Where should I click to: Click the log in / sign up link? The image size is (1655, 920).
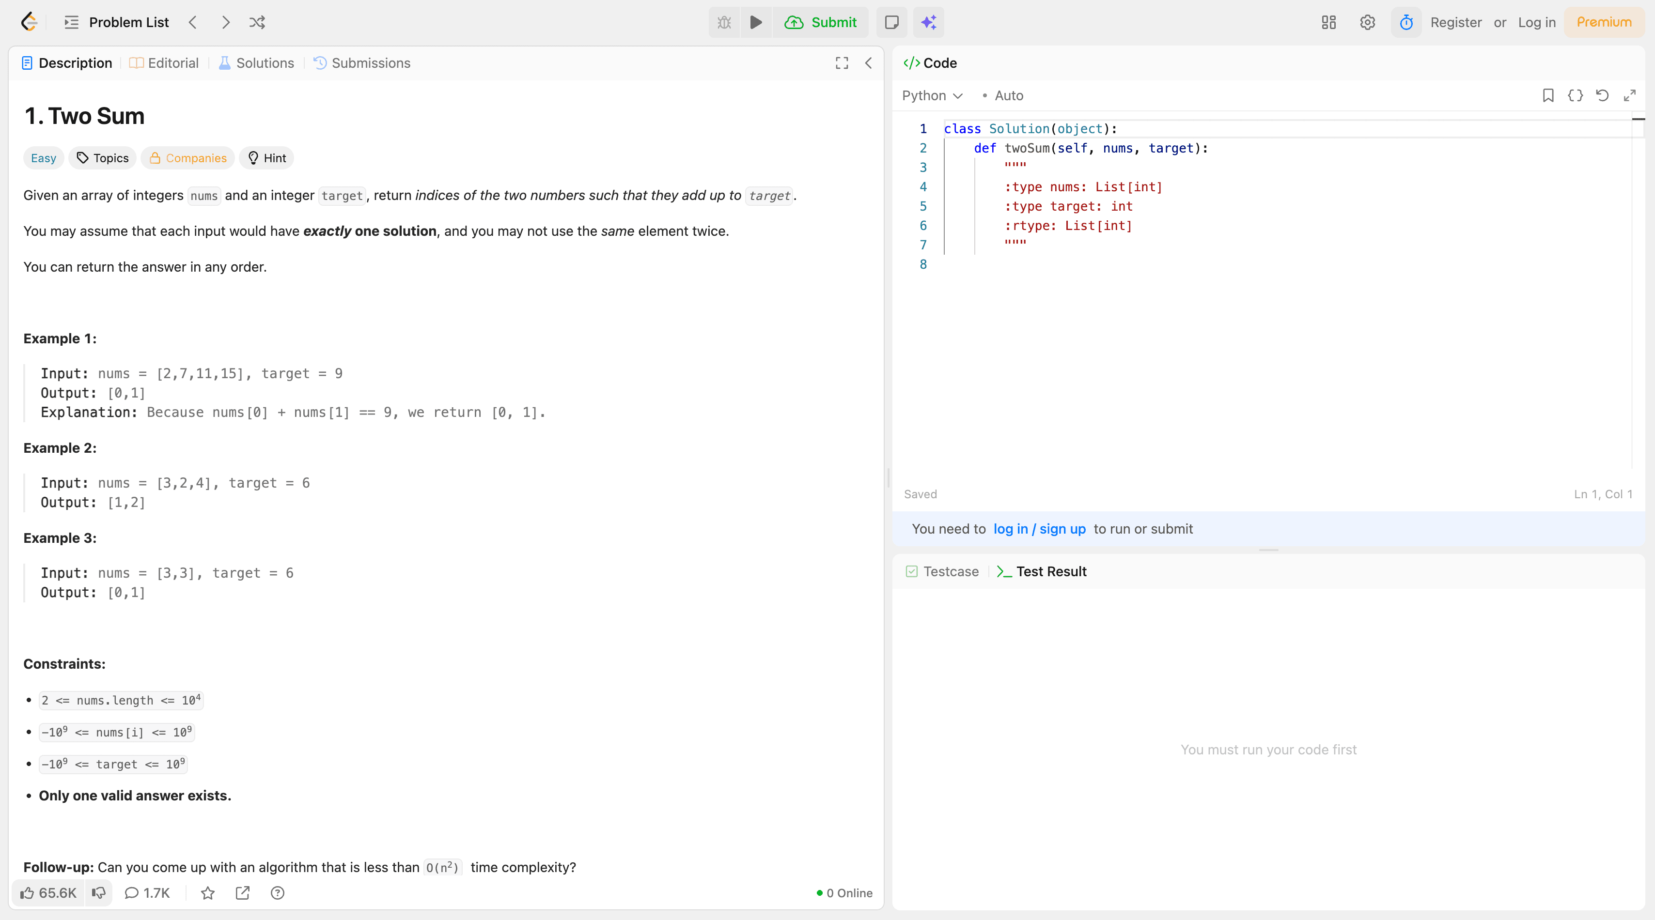tap(1039, 529)
